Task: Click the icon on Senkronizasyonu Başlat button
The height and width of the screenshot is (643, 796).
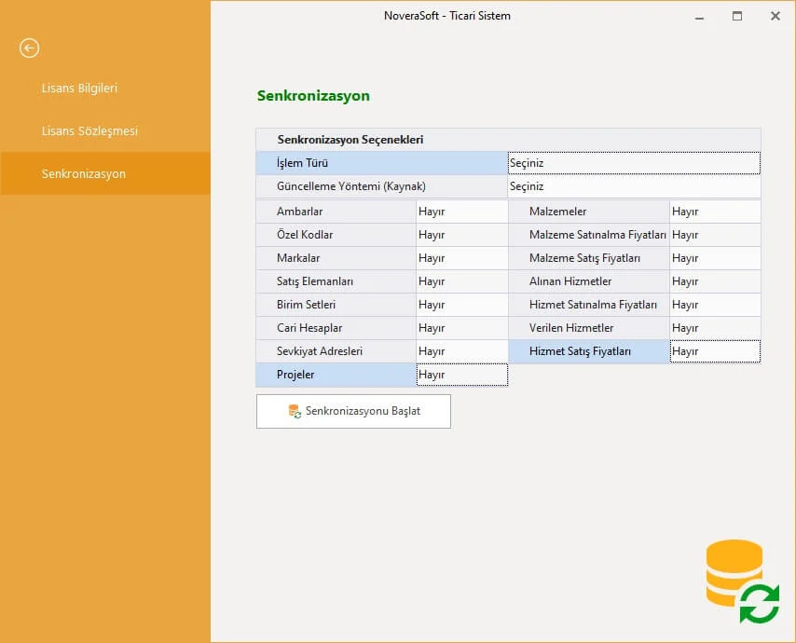Action: pyautogui.click(x=295, y=411)
